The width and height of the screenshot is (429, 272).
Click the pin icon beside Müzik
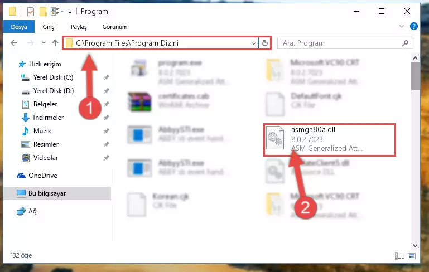point(107,131)
